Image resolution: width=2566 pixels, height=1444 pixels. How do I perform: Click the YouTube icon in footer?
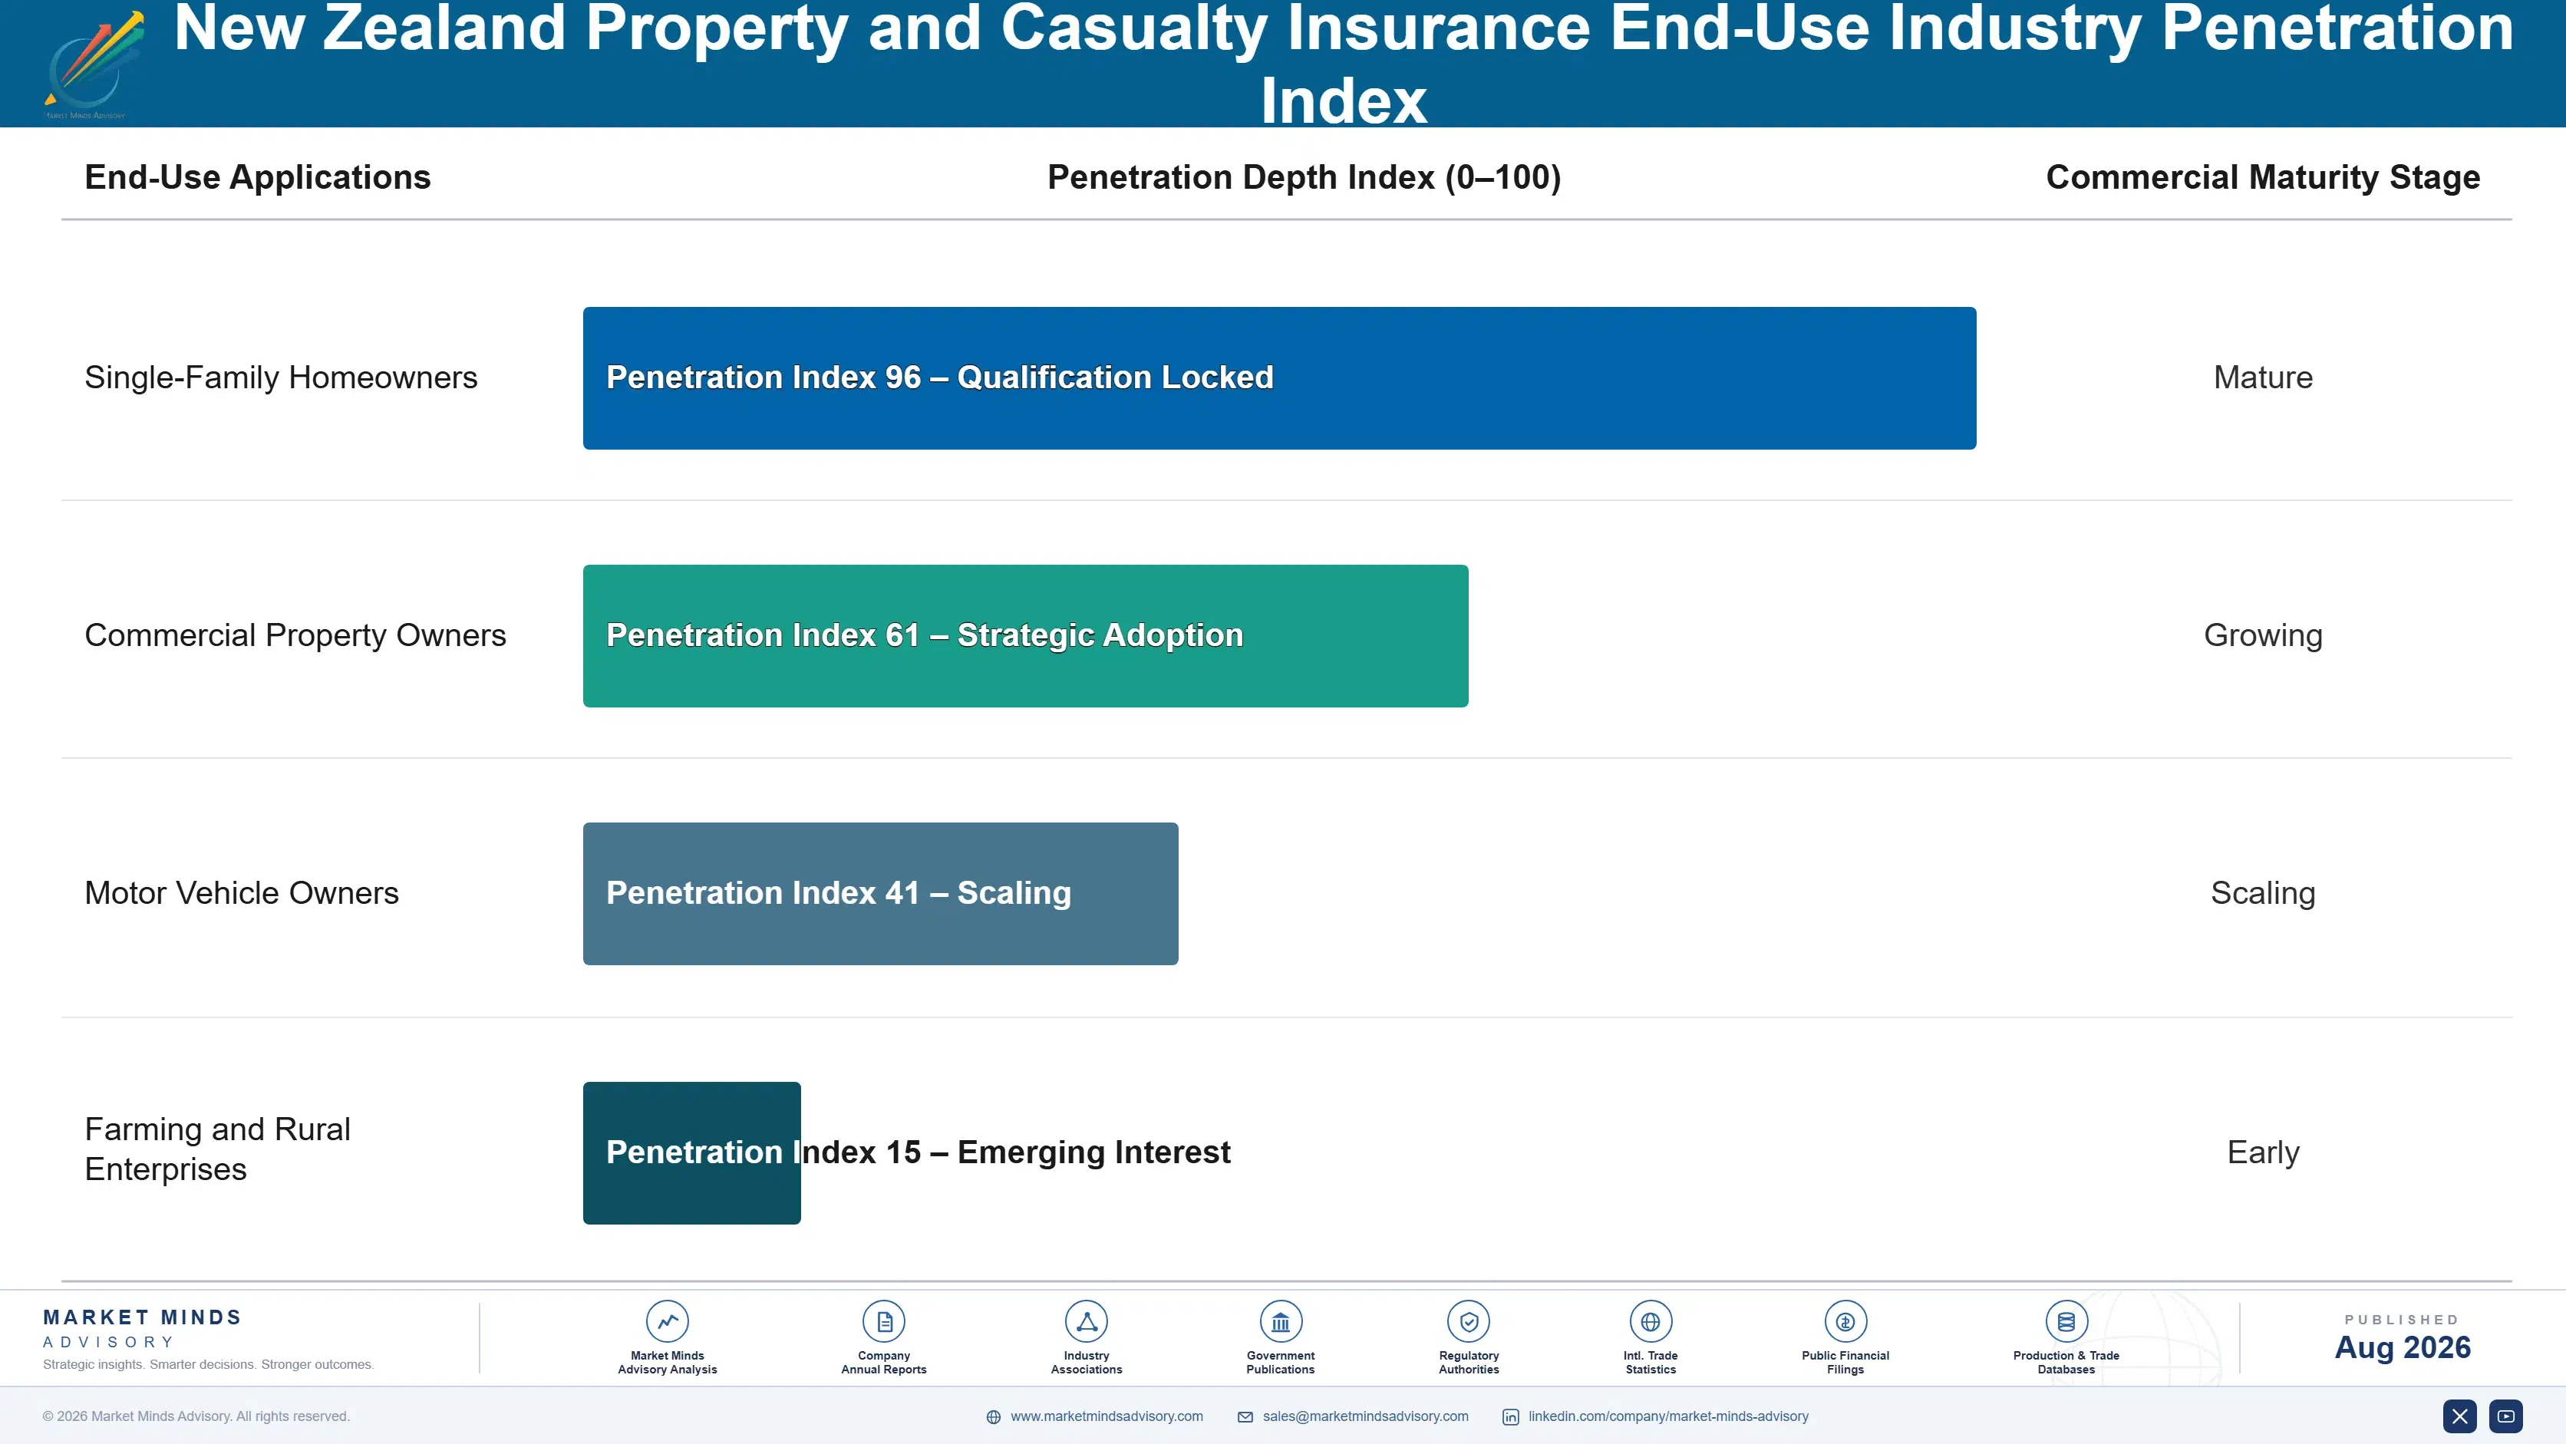tap(2505, 1416)
